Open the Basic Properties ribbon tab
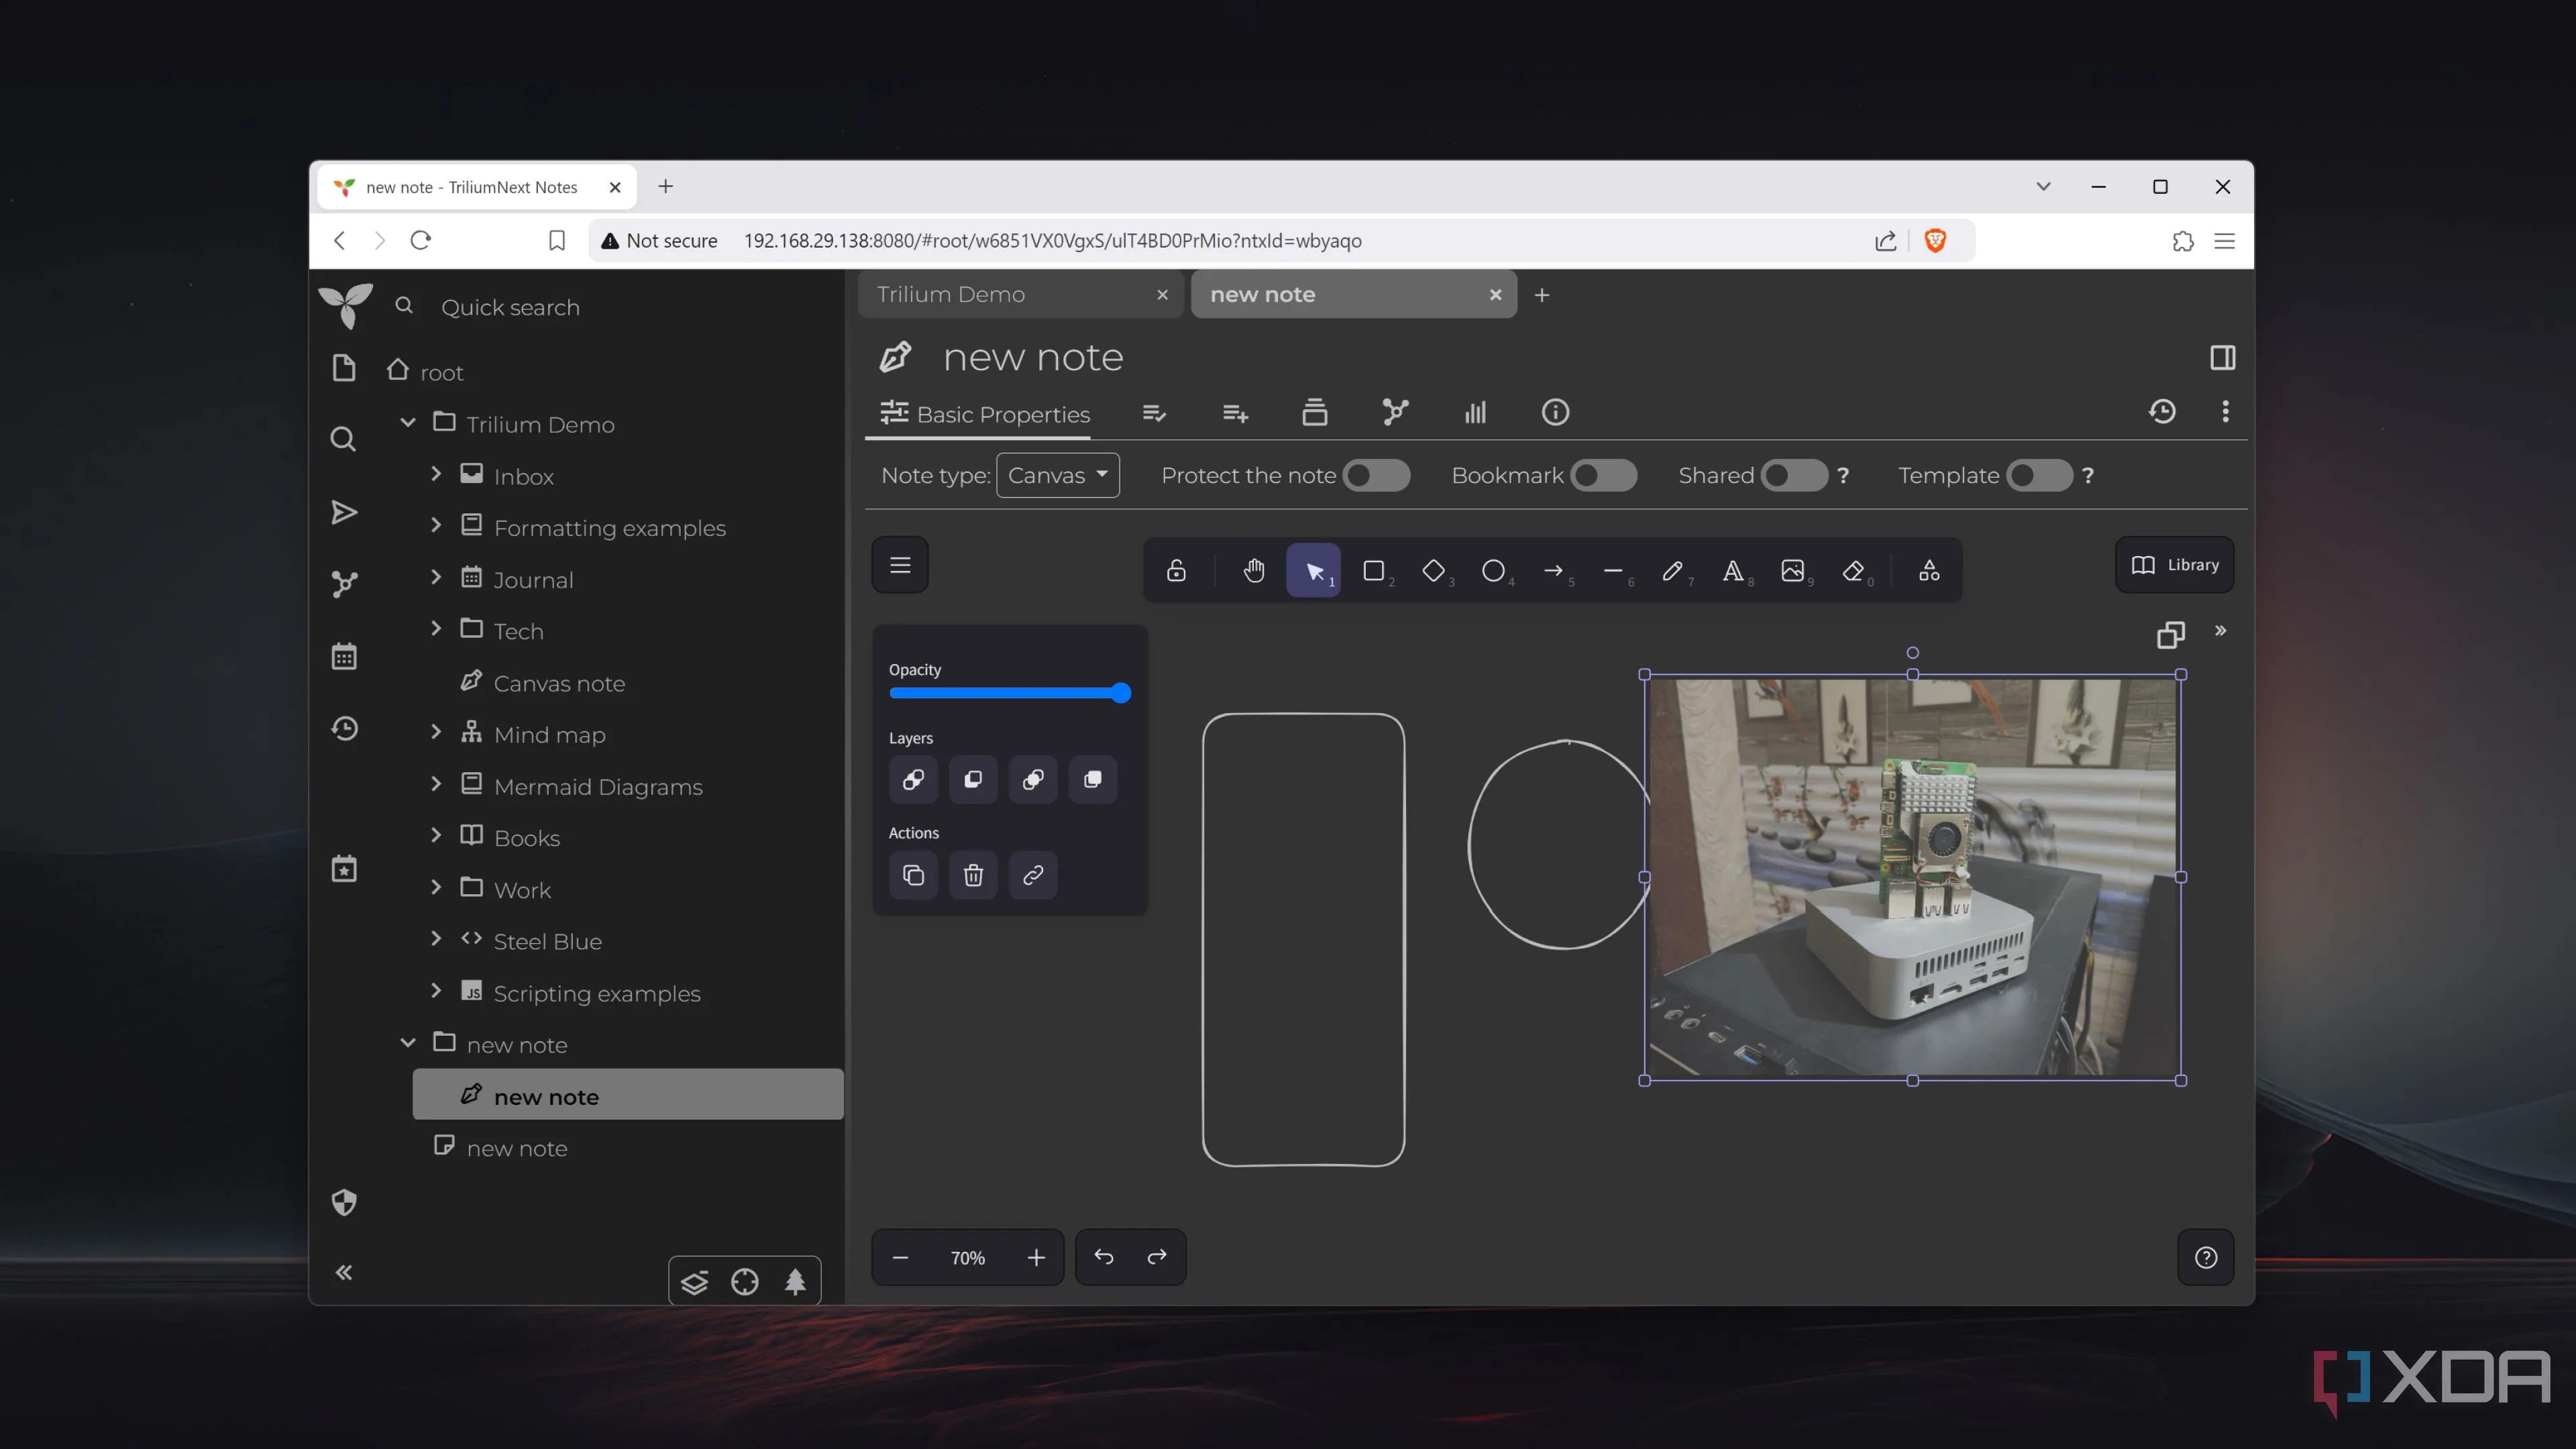The height and width of the screenshot is (1449, 2576). coord(985,414)
